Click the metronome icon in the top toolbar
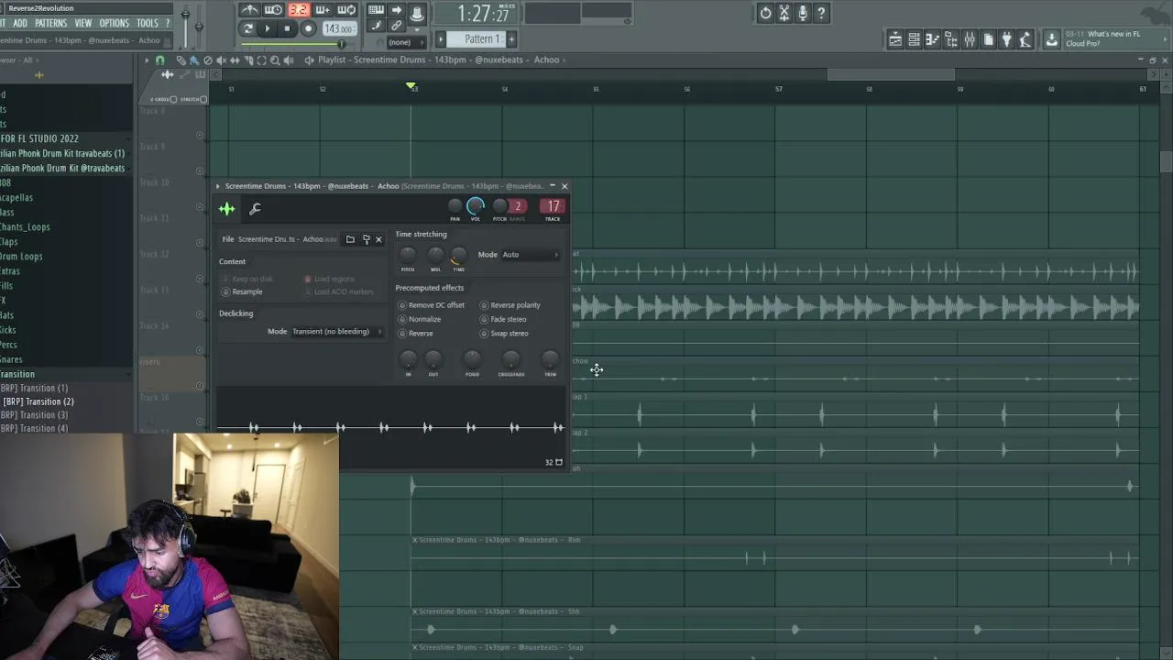The image size is (1173, 660). 249,10
